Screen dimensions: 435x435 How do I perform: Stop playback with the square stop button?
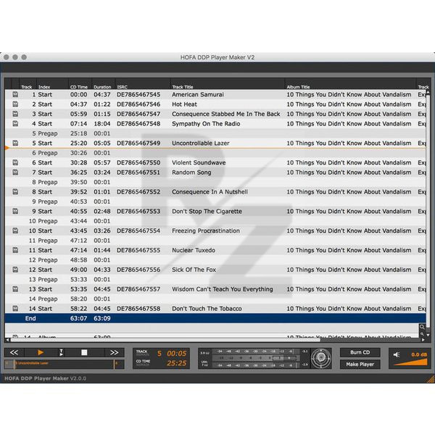(84, 352)
